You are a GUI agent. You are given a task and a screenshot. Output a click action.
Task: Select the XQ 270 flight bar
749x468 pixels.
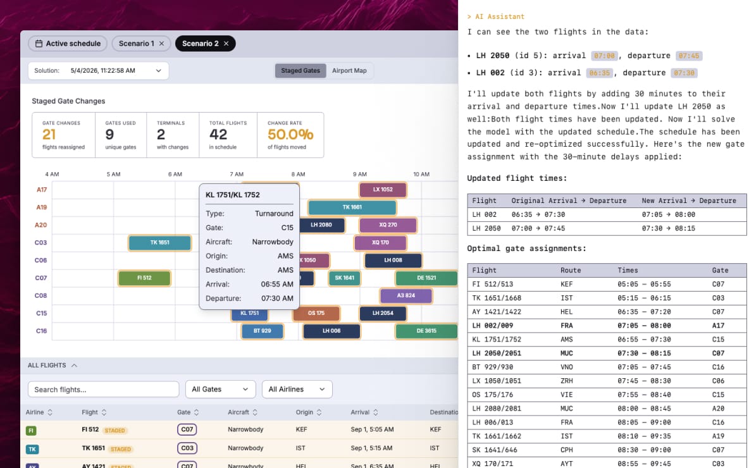(x=388, y=225)
